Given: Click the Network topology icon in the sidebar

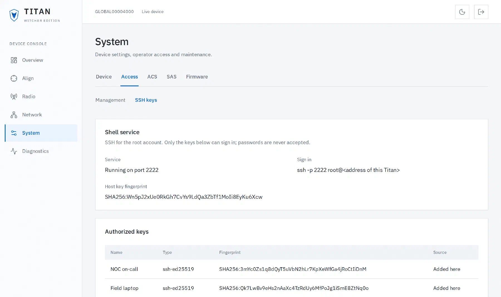Looking at the screenshot, I should click(14, 115).
